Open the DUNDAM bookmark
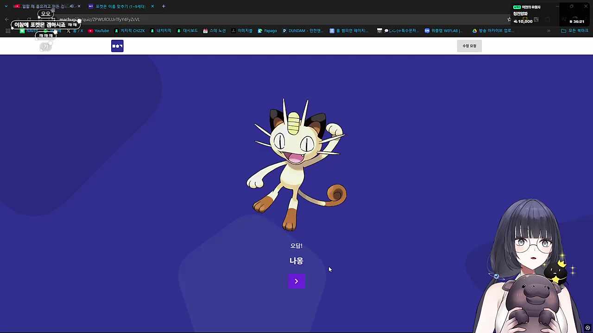This screenshot has width=593, height=333. pos(302,31)
